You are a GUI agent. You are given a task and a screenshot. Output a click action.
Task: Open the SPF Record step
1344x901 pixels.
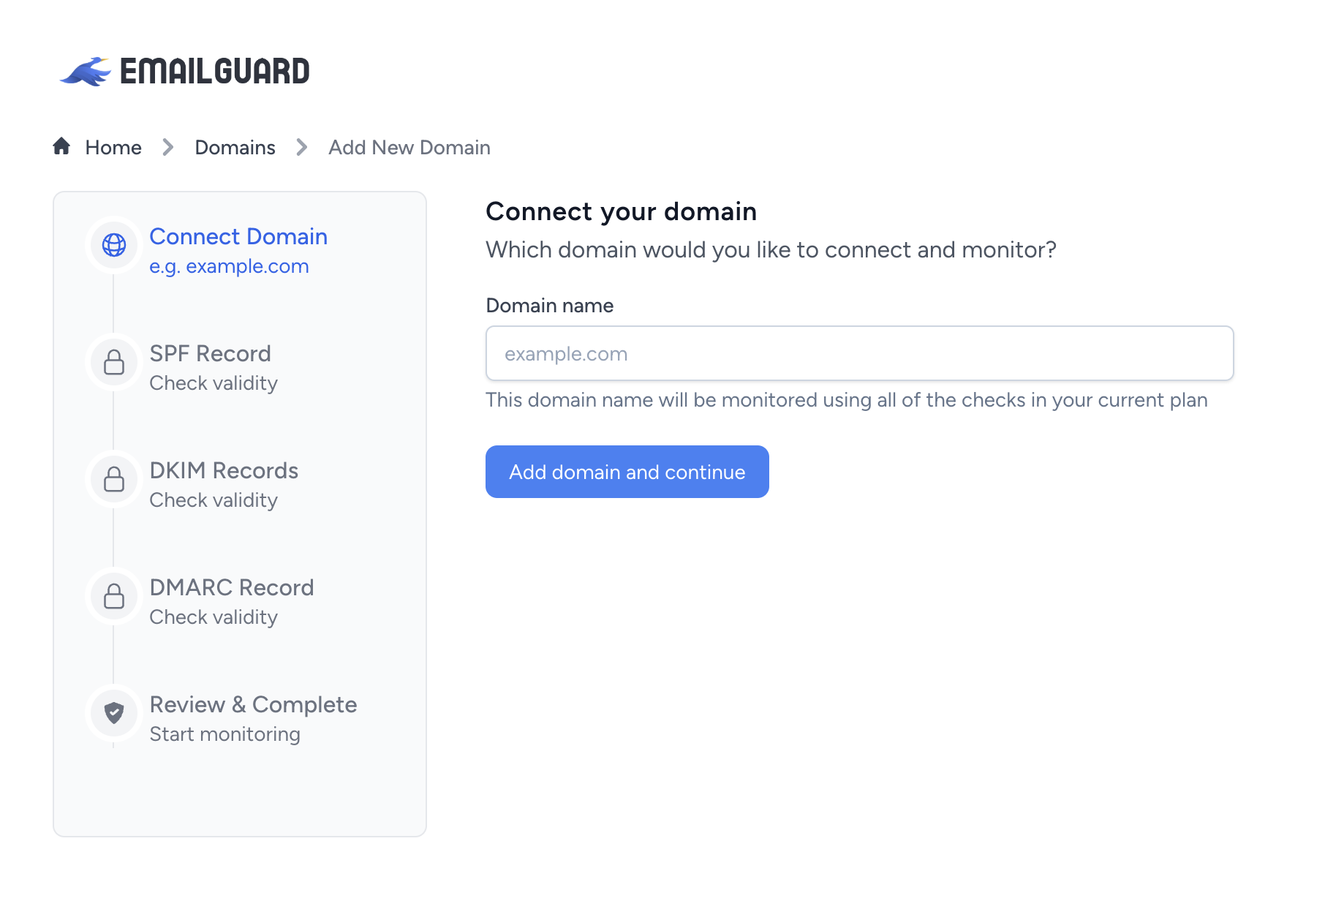[x=210, y=354]
